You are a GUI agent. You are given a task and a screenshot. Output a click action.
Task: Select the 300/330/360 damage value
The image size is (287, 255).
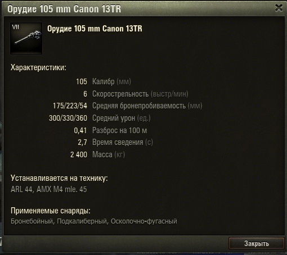pyautogui.click(x=68, y=118)
